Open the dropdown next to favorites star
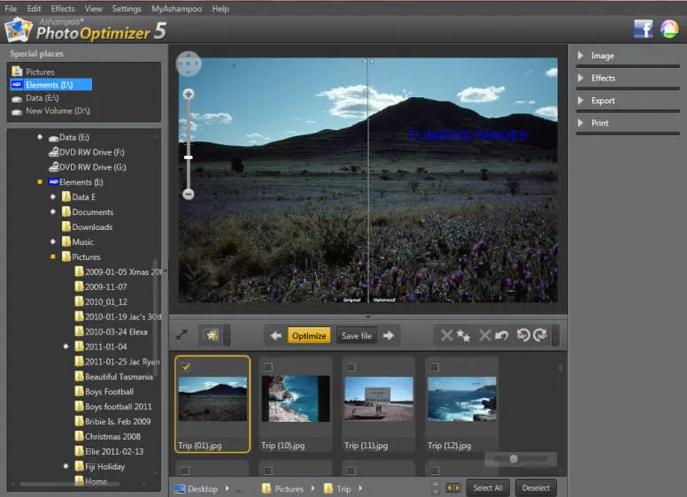The image size is (687, 497). point(227,335)
